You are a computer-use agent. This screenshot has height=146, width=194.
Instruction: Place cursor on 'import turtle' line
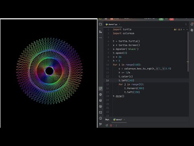[x=122, y=30]
